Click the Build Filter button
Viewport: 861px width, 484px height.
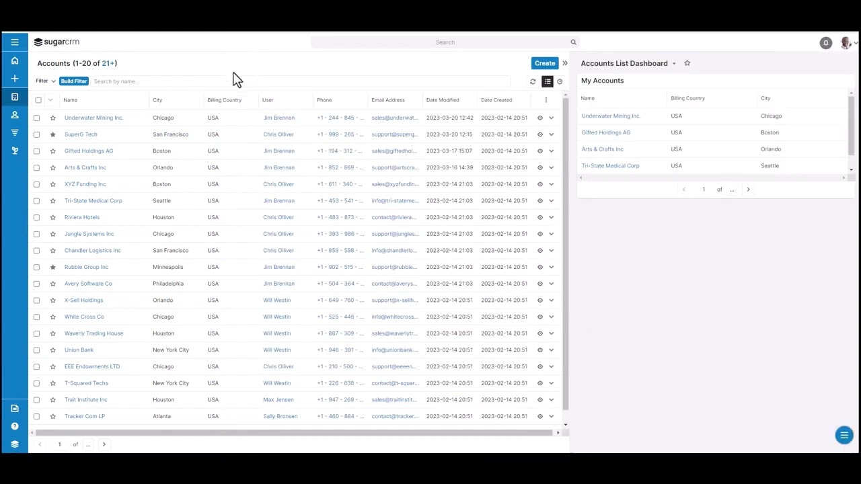point(74,81)
